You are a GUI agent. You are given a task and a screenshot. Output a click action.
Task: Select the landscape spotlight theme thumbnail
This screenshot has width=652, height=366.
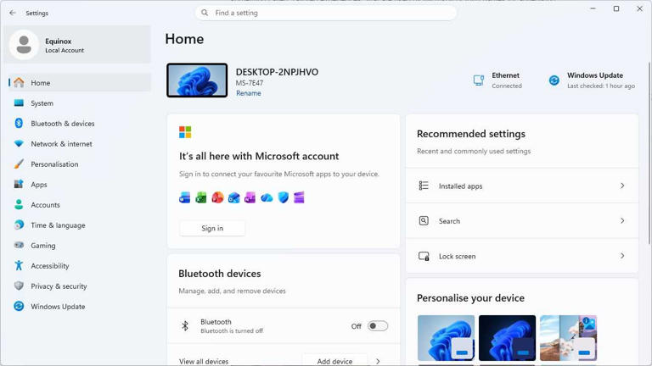[568, 338]
